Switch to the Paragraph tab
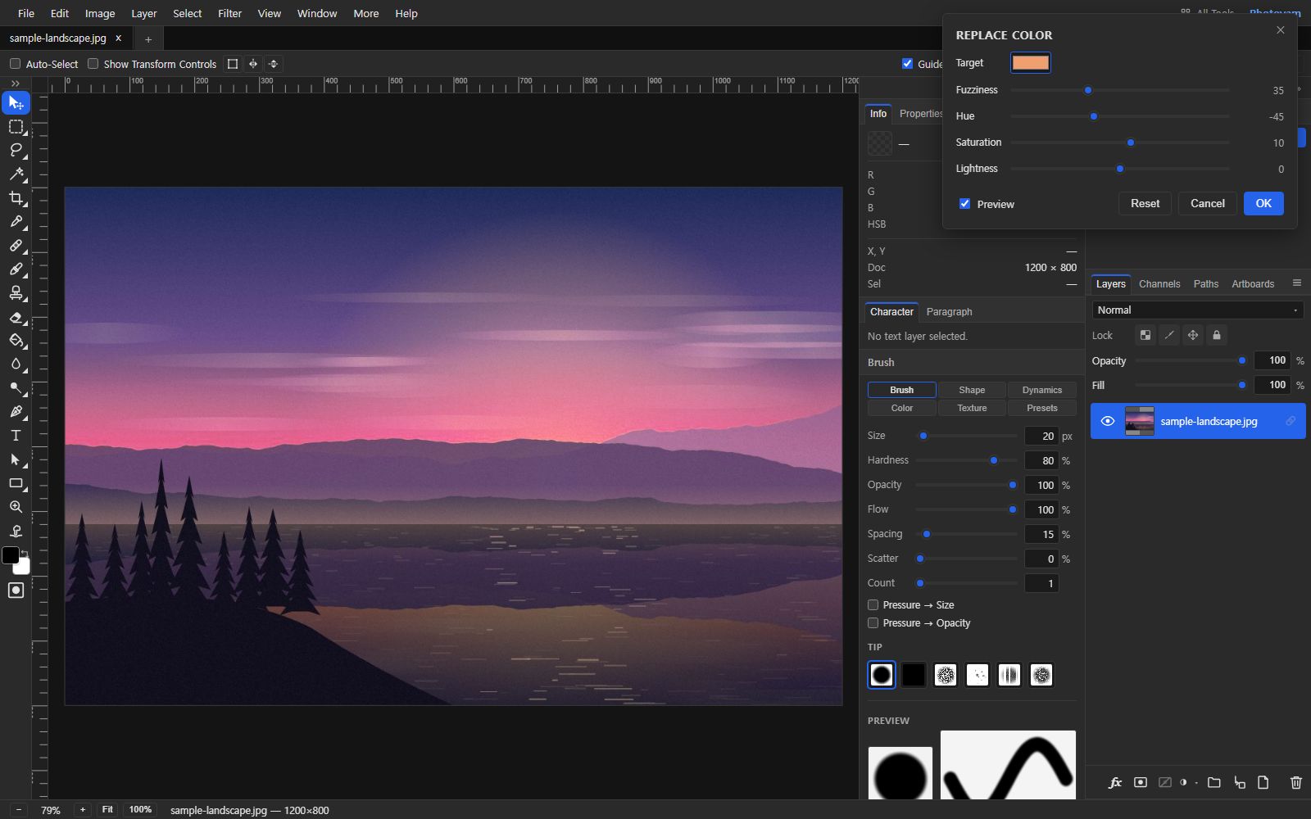The width and height of the screenshot is (1311, 819). pyautogui.click(x=949, y=312)
